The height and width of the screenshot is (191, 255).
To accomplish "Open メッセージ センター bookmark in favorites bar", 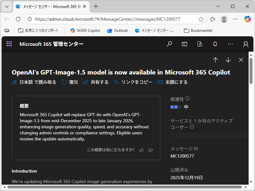I will [x=154, y=30].
